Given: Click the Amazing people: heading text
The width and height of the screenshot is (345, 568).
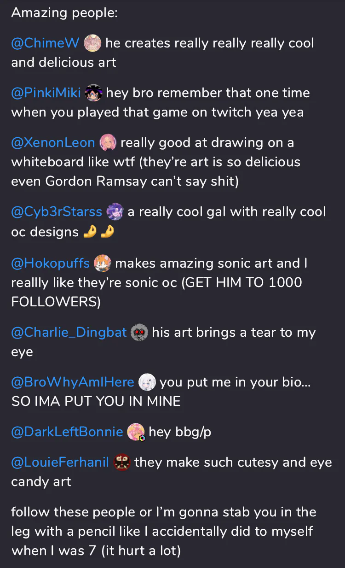Looking at the screenshot, I should [64, 13].
